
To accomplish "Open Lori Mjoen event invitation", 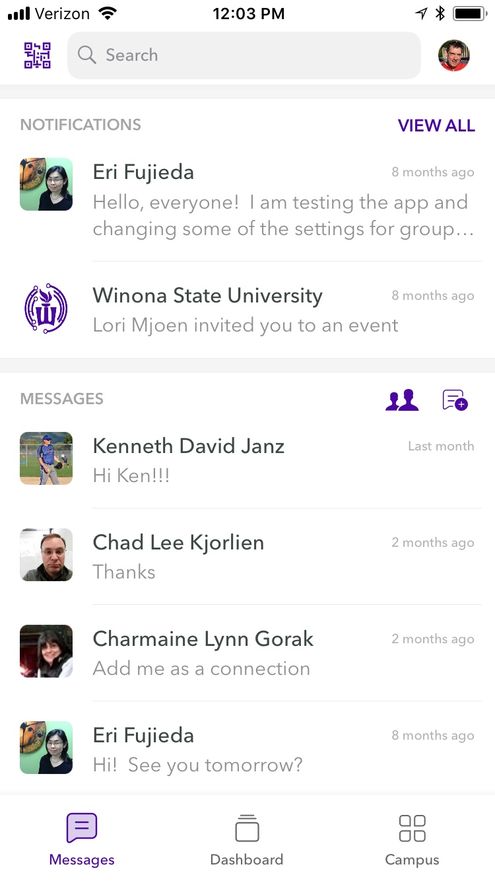I will click(x=282, y=310).
